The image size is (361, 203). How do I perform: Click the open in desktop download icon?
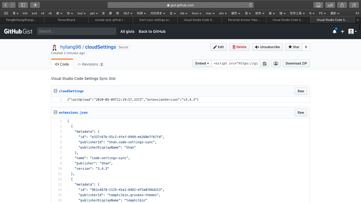pyautogui.click(x=276, y=63)
